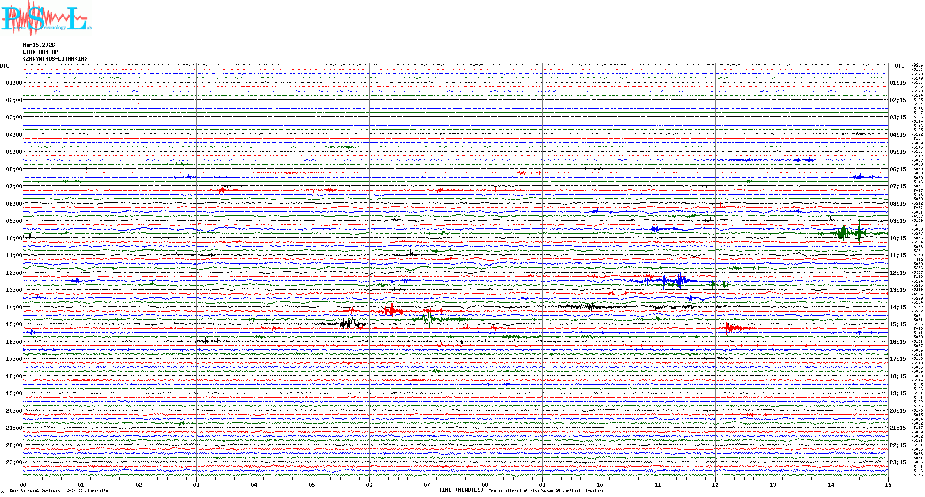This screenshot has width=925, height=497.
Task: Click the blue seismic burst near minute 11
Action: 680,280
